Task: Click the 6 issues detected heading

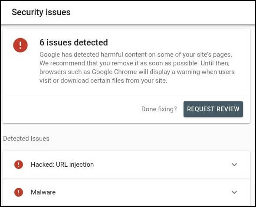Action: point(74,42)
